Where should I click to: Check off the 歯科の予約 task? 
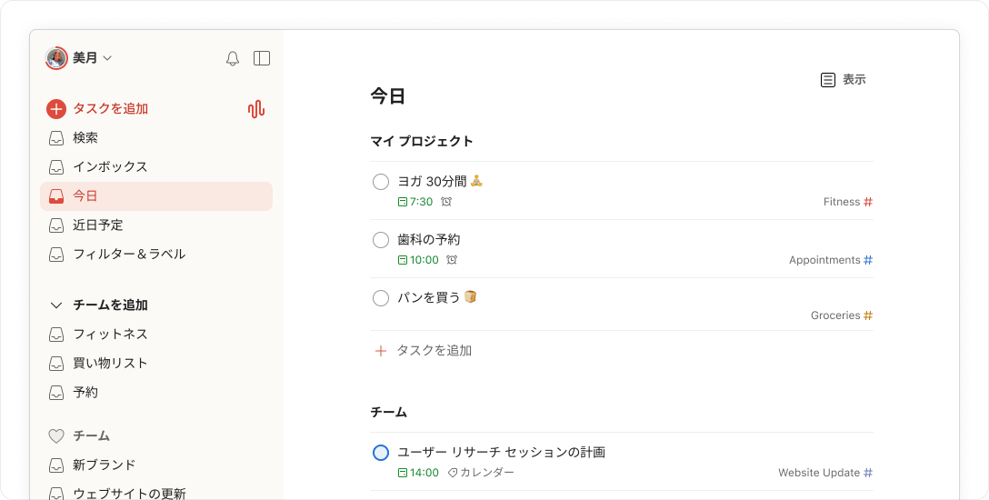(381, 240)
